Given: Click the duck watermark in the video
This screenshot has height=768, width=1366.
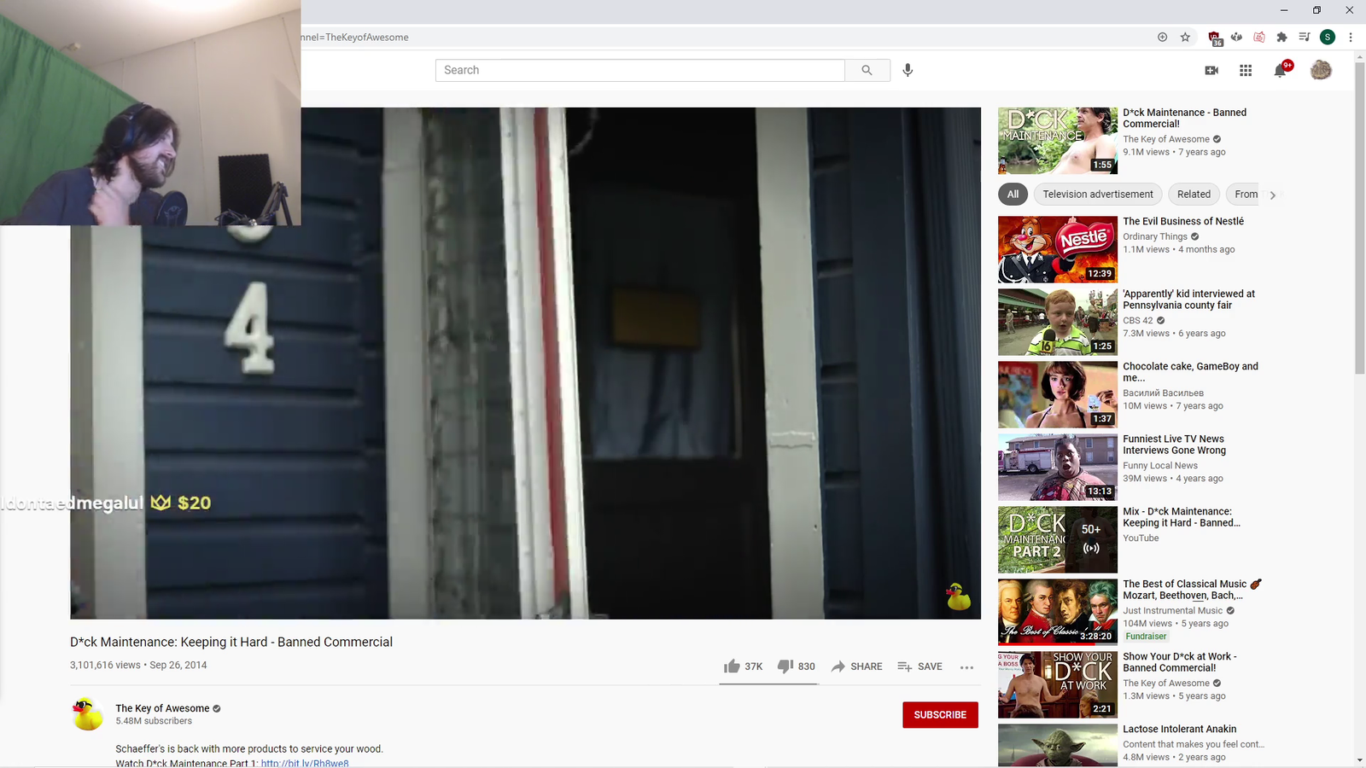Looking at the screenshot, I should pos(959,596).
